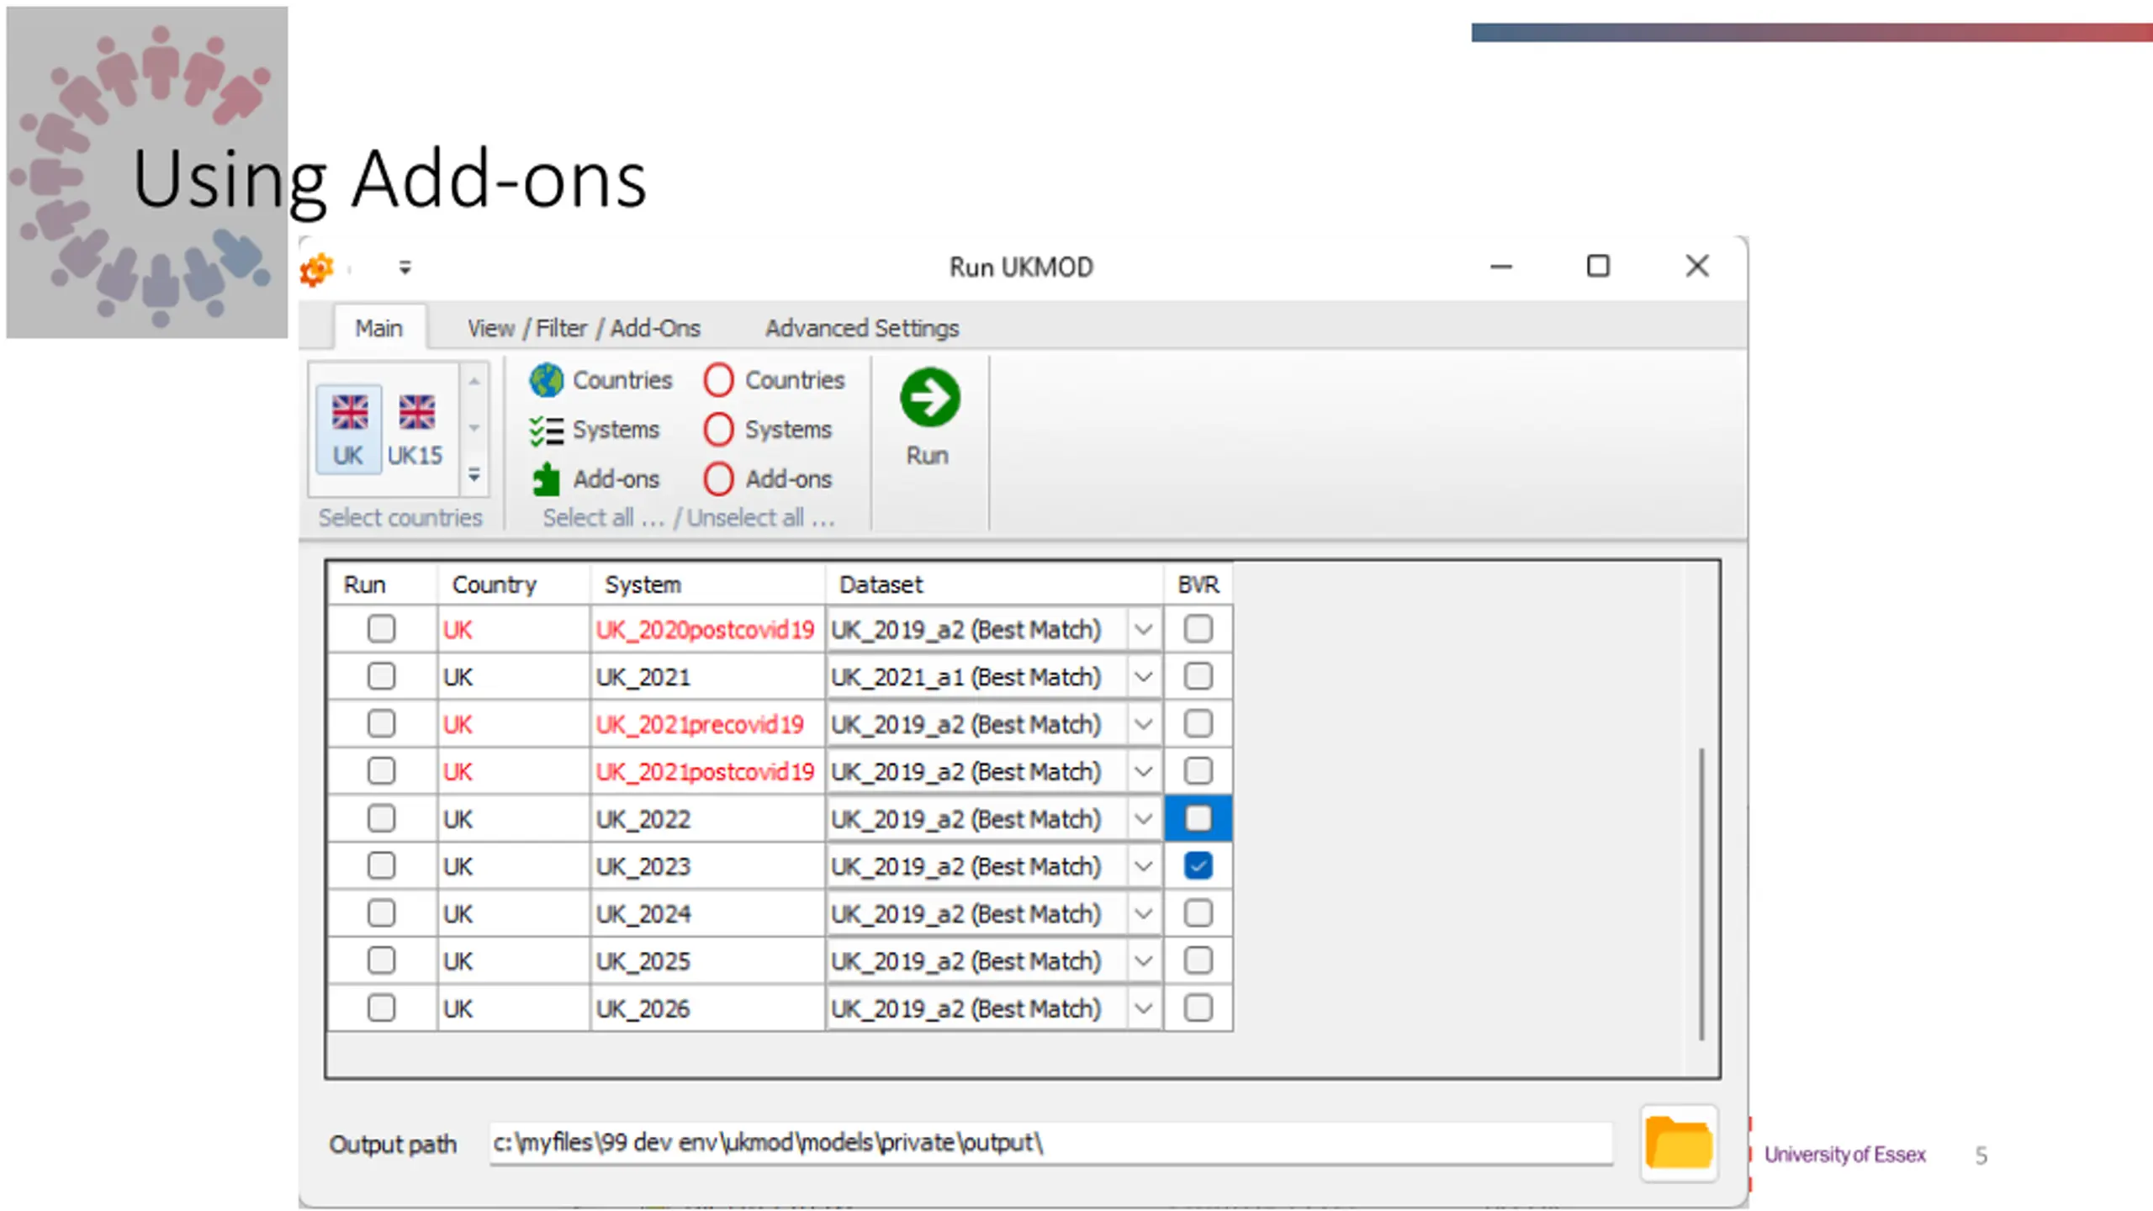
Task: Click the green puzzle Select all Add-ons icon
Action: coord(547,479)
